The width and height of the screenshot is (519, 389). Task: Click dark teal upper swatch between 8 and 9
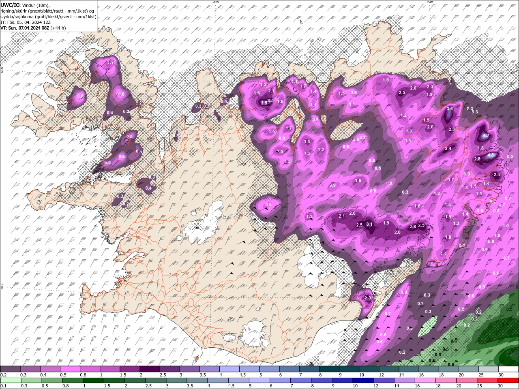point(328,369)
